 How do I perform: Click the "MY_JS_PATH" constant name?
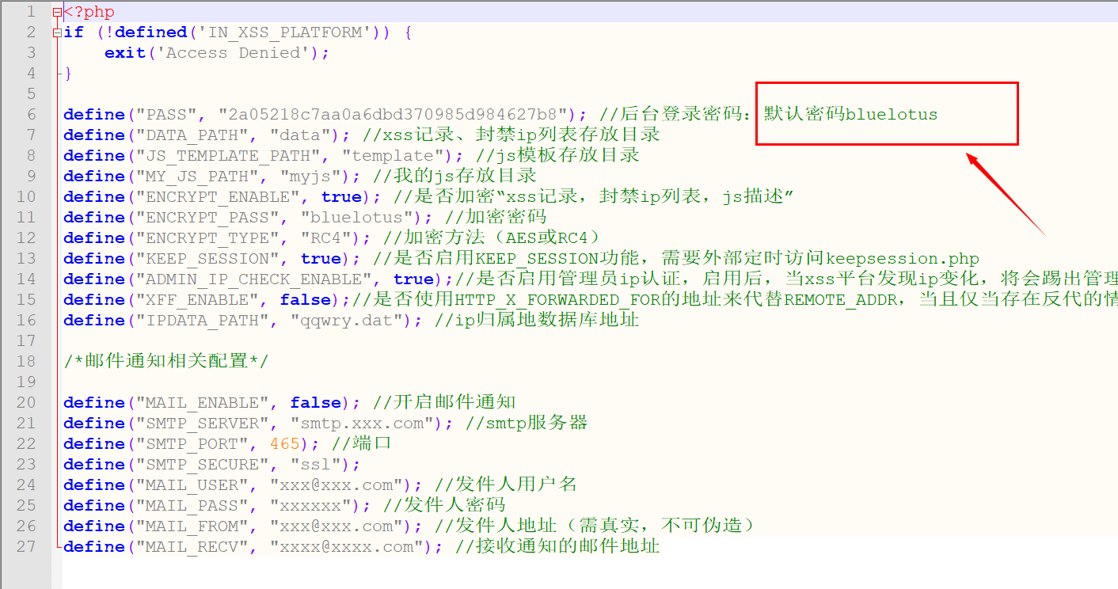tap(198, 177)
